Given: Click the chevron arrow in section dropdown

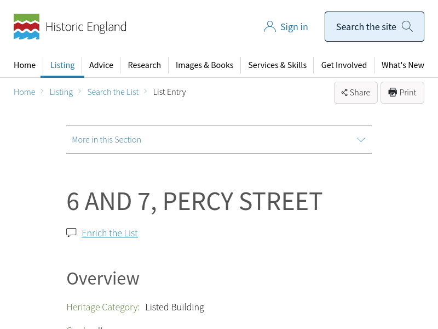Looking at the screenshot, I should pyautogui.click(x=361, y=140).
